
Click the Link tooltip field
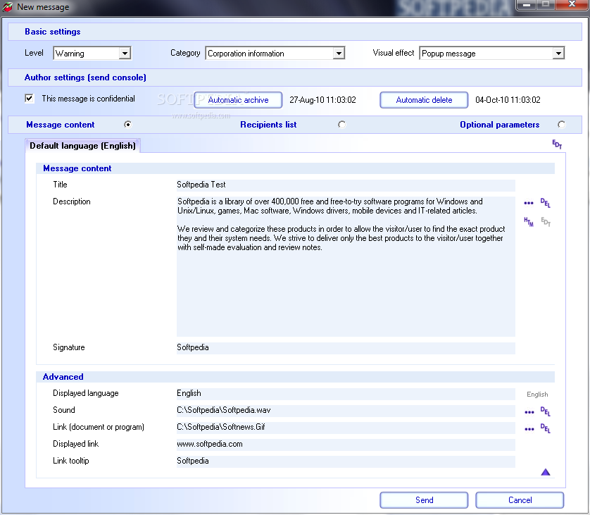pos(346,461)
